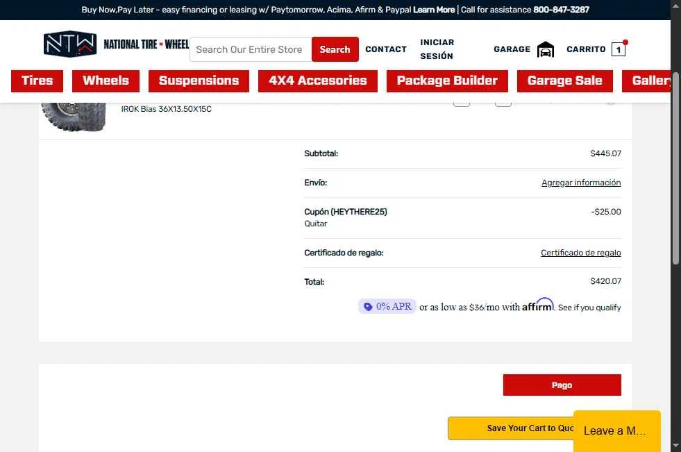Click the red Search button
Viewport: 681px width, 452px height.
tap(335, 49)
